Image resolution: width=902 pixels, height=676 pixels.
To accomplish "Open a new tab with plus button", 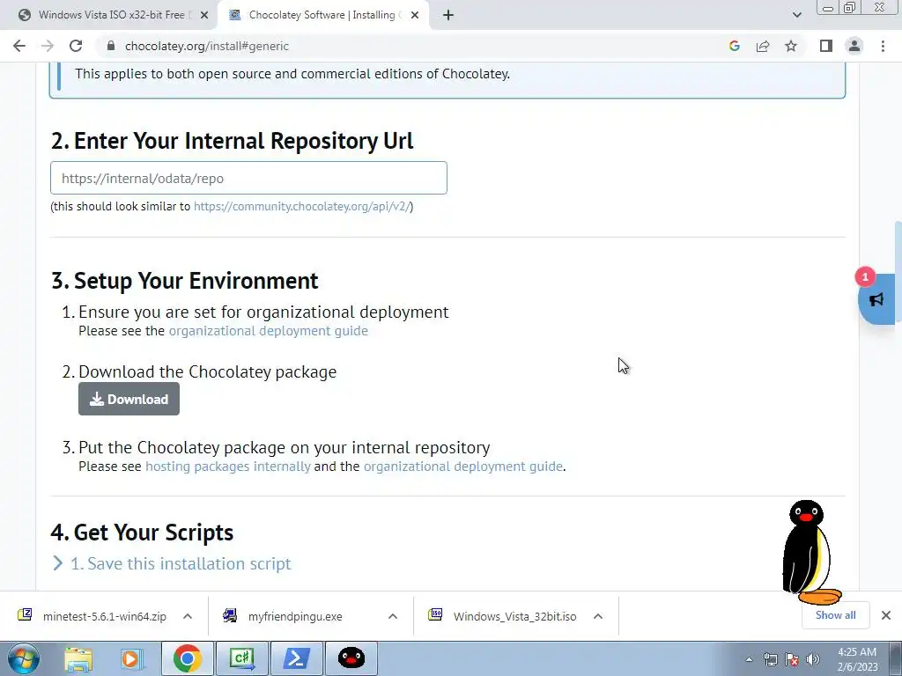I will point(448,15).
